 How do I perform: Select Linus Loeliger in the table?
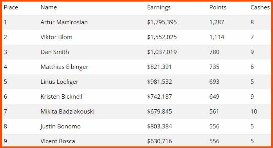point(60,82)
